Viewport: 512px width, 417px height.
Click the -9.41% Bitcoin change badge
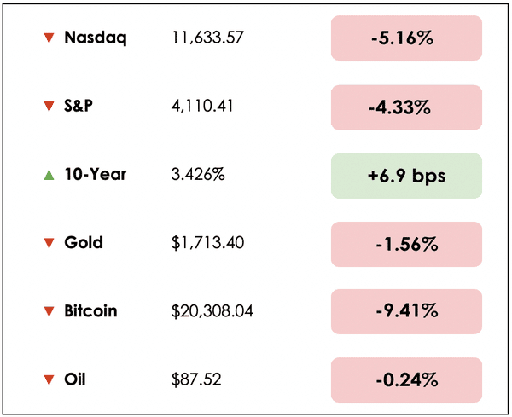406,311
